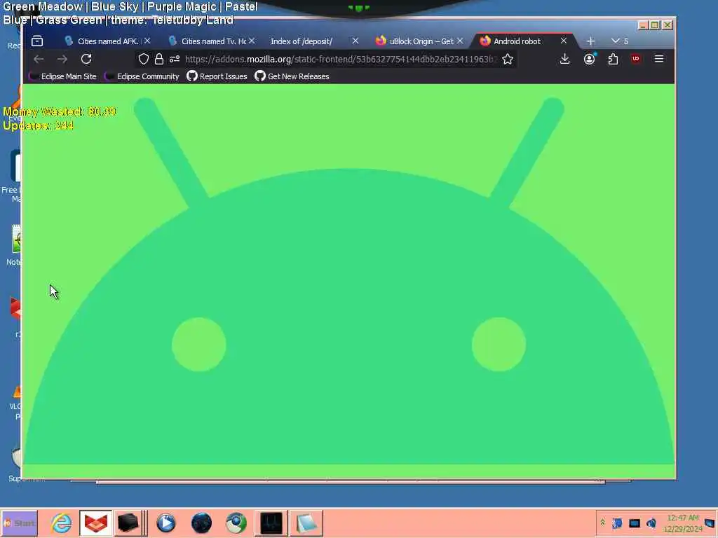Close the Android robot tab

[x=564, y=41]
